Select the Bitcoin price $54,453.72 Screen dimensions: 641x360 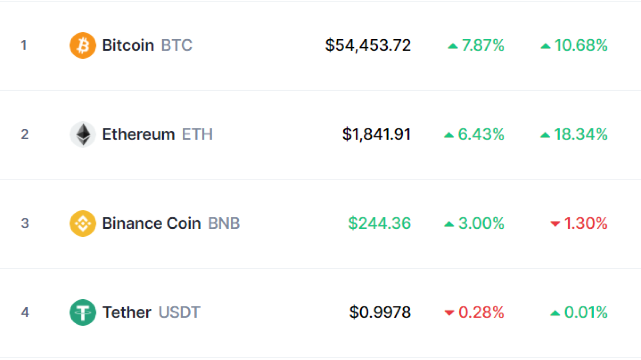pos(368,45)
